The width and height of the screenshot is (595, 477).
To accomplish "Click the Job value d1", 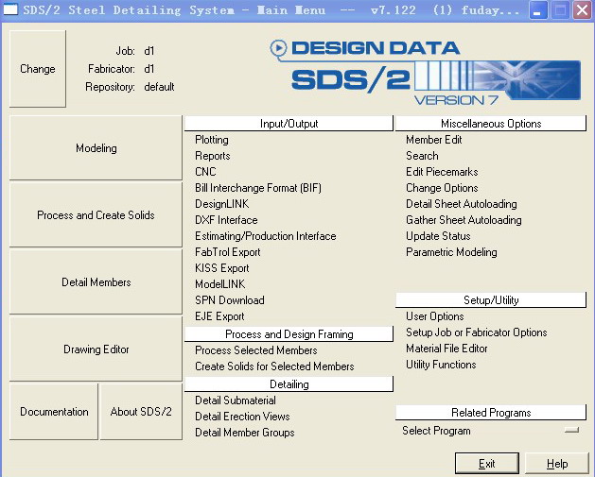I will point(149,51).
